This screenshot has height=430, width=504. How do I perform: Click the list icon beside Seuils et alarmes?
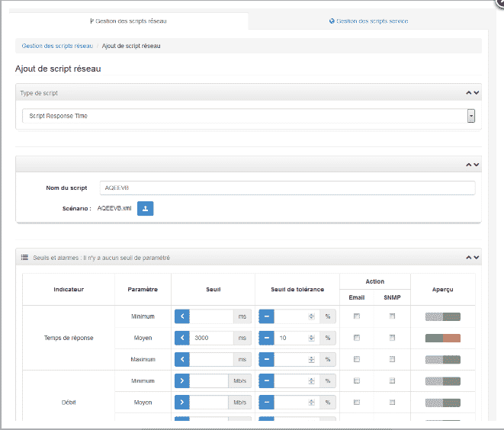pyautogui.click(x=24, y=258)
